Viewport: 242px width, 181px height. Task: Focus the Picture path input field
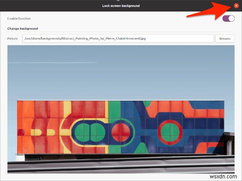click(118, 38)
